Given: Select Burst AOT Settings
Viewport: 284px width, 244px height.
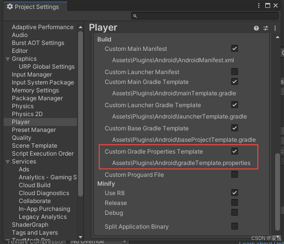Looking at the screenshot, I should click(38, 43).
